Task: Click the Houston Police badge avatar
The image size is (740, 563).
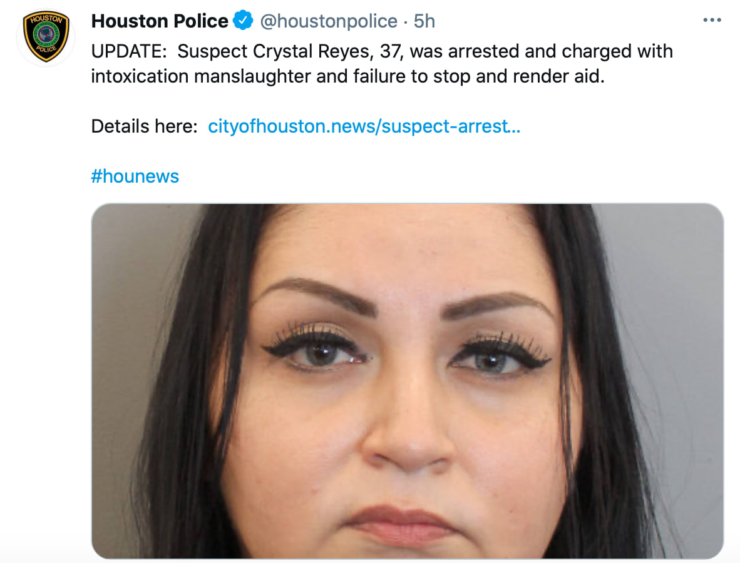Action: coord(46,36)
